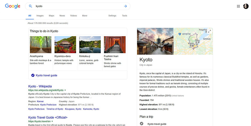Click the 'Shinto shrine with famed gates' description

pos(112,65)
